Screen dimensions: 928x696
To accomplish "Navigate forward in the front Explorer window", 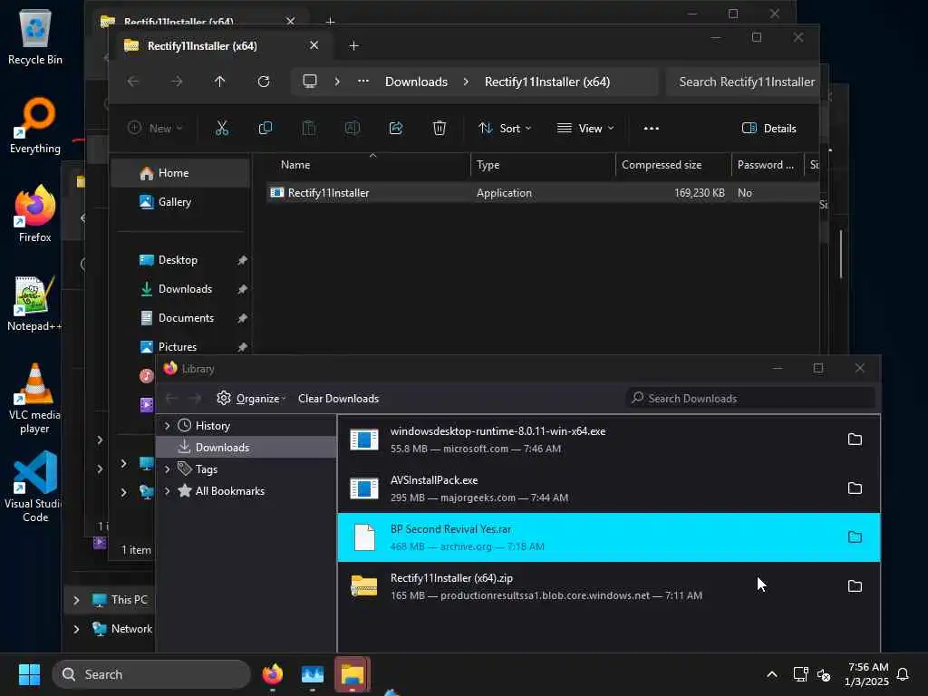I will pyautogui.click(x=177, y=82).
